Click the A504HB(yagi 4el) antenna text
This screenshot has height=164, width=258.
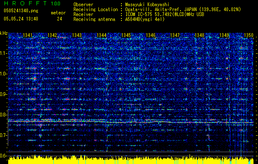pyautogui.click(x=145, y=19)
